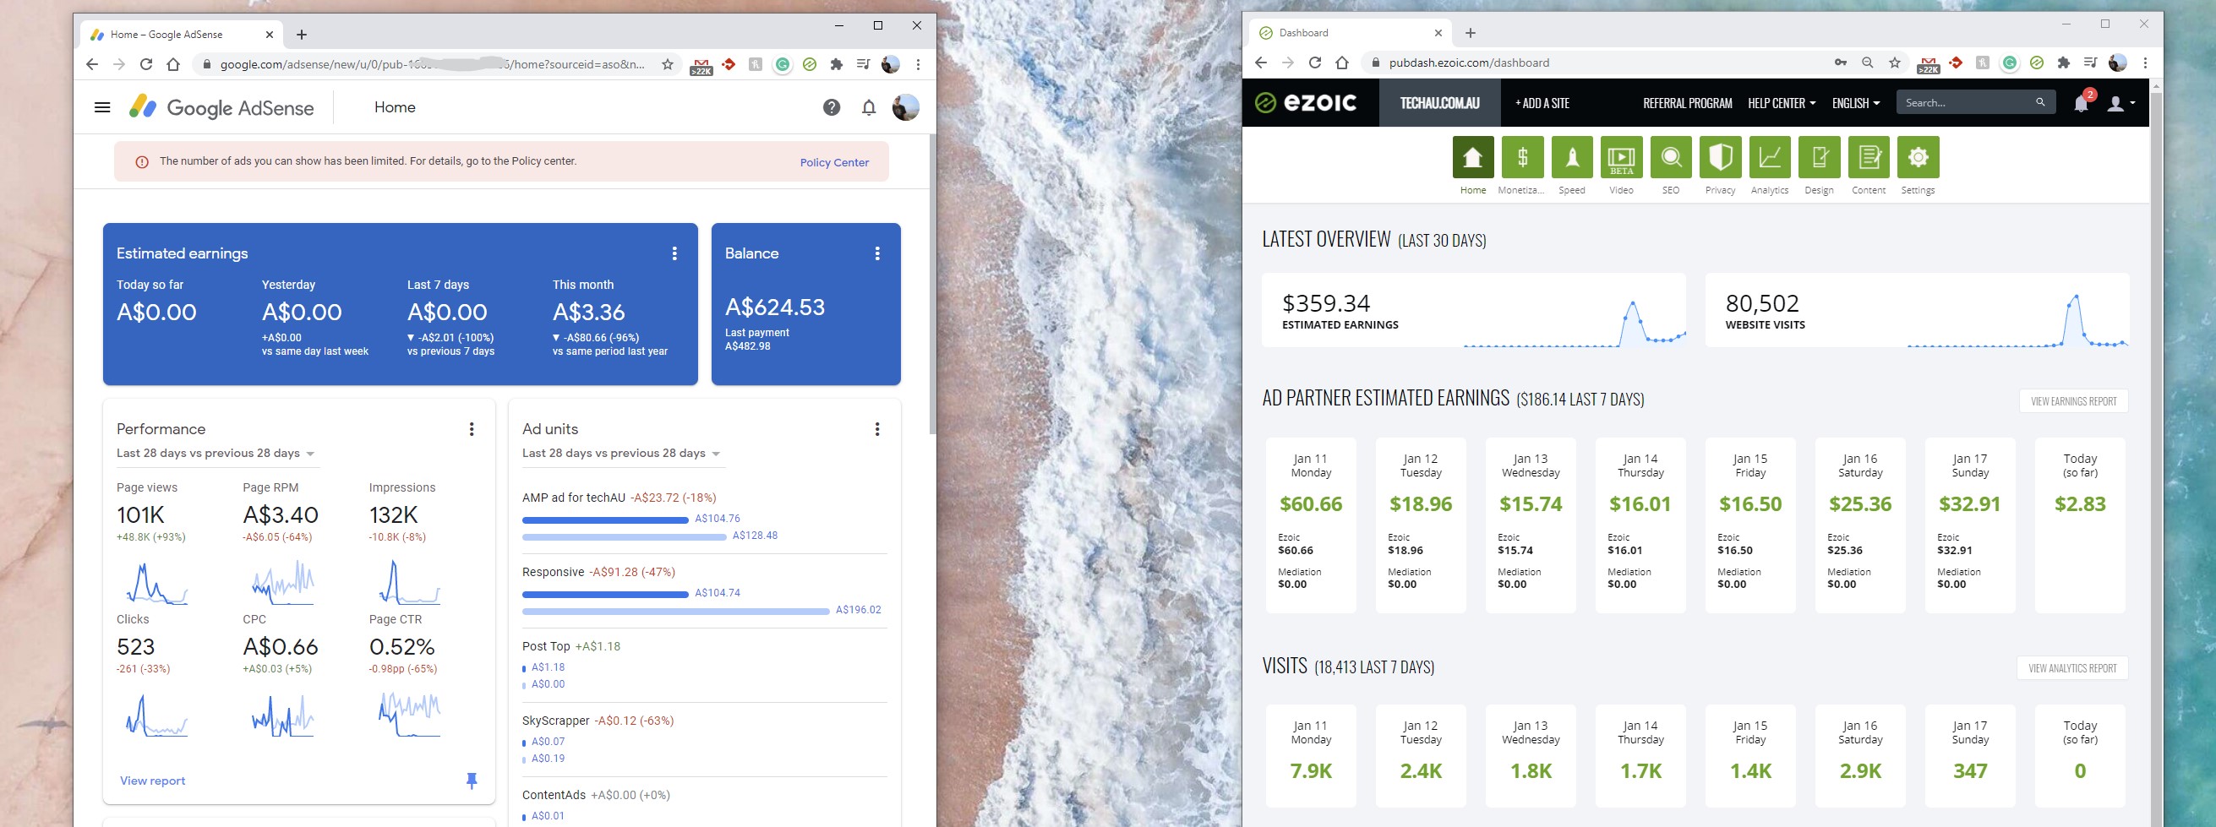Open Ezoic Monetization dollar icon

1522,157
